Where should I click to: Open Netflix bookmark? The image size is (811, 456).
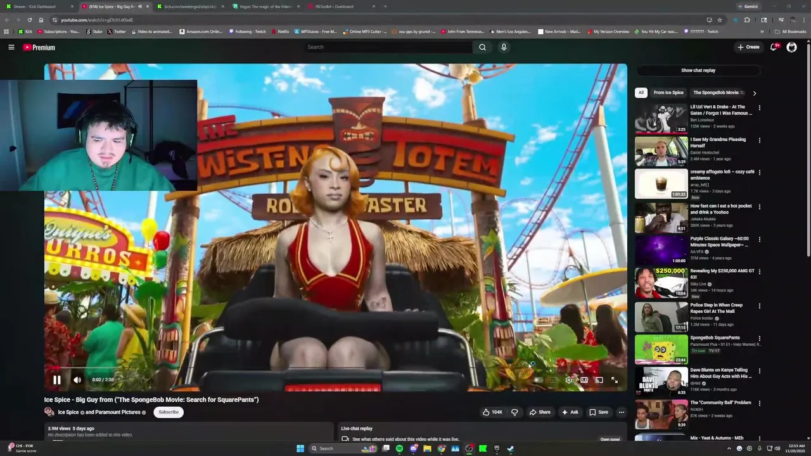280,32
